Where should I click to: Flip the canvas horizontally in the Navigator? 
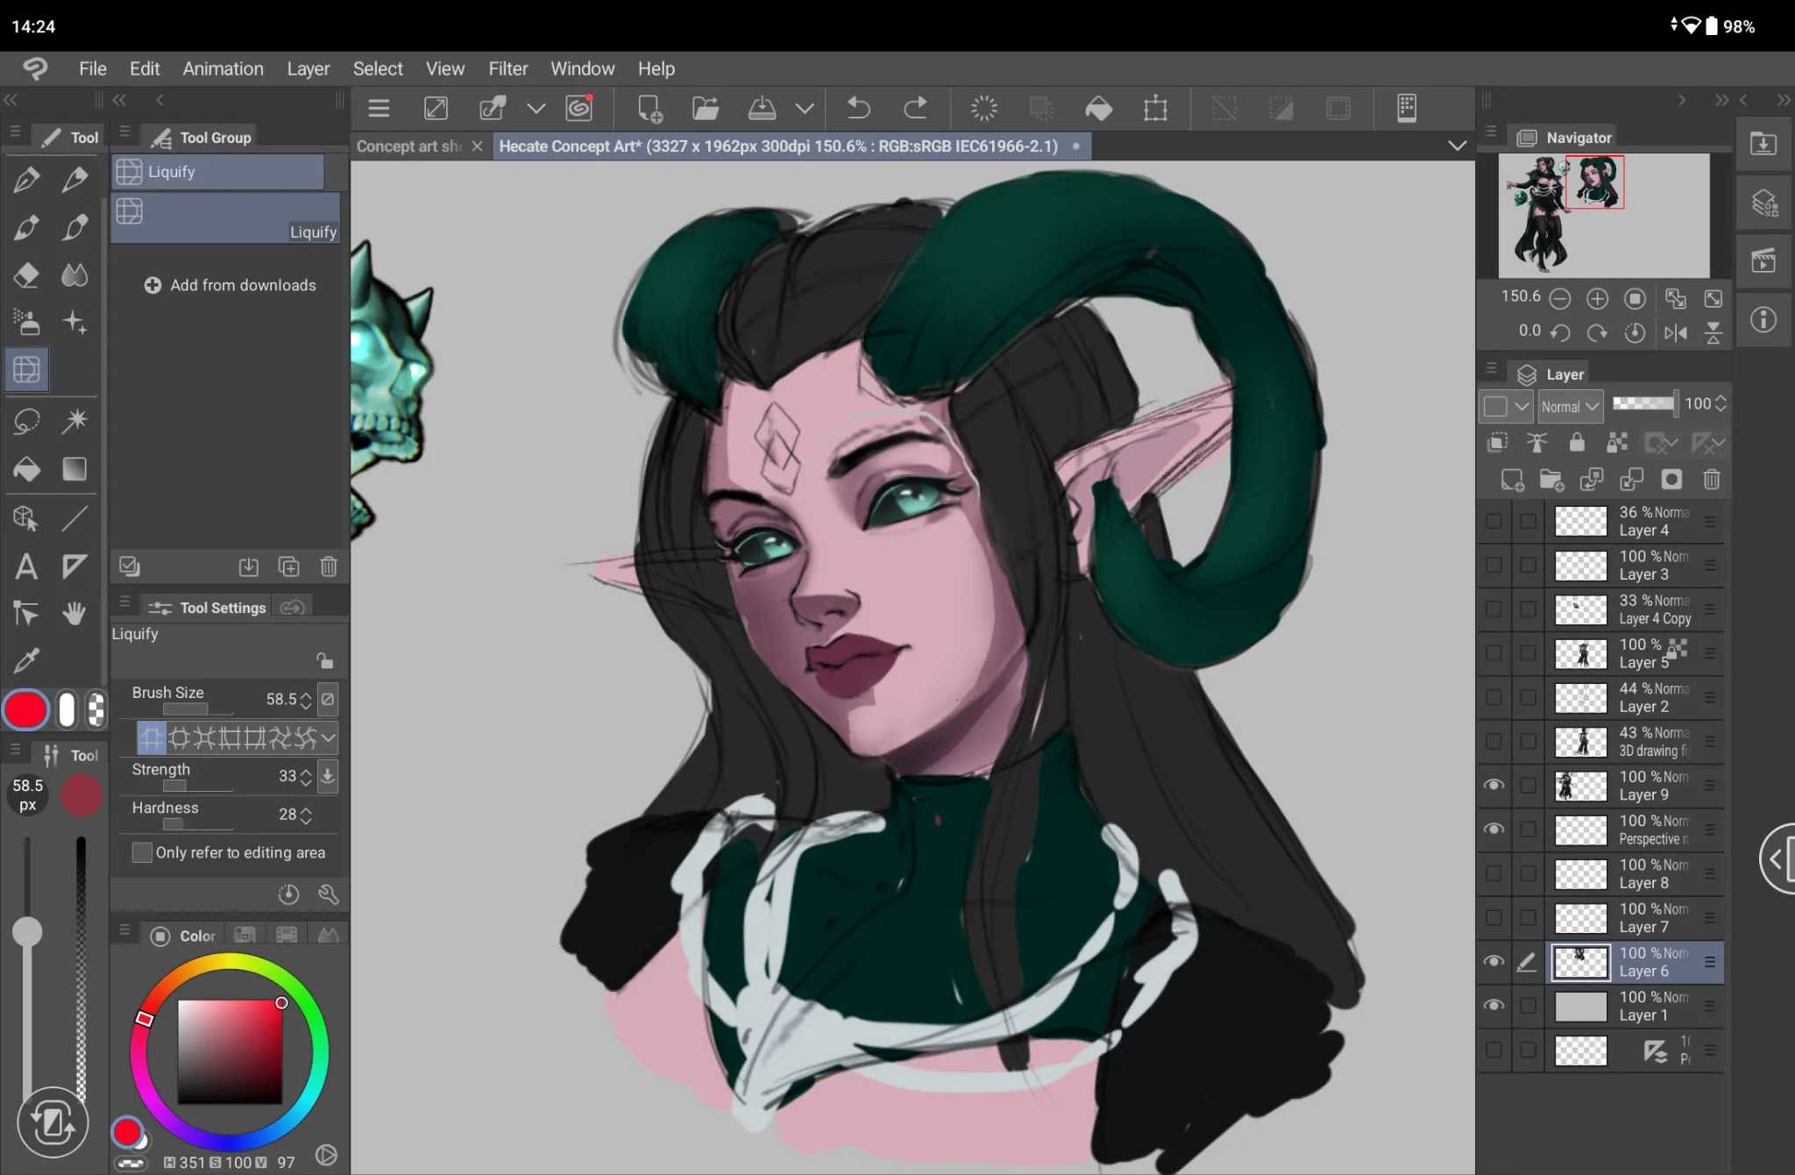tap(1676, 332)
